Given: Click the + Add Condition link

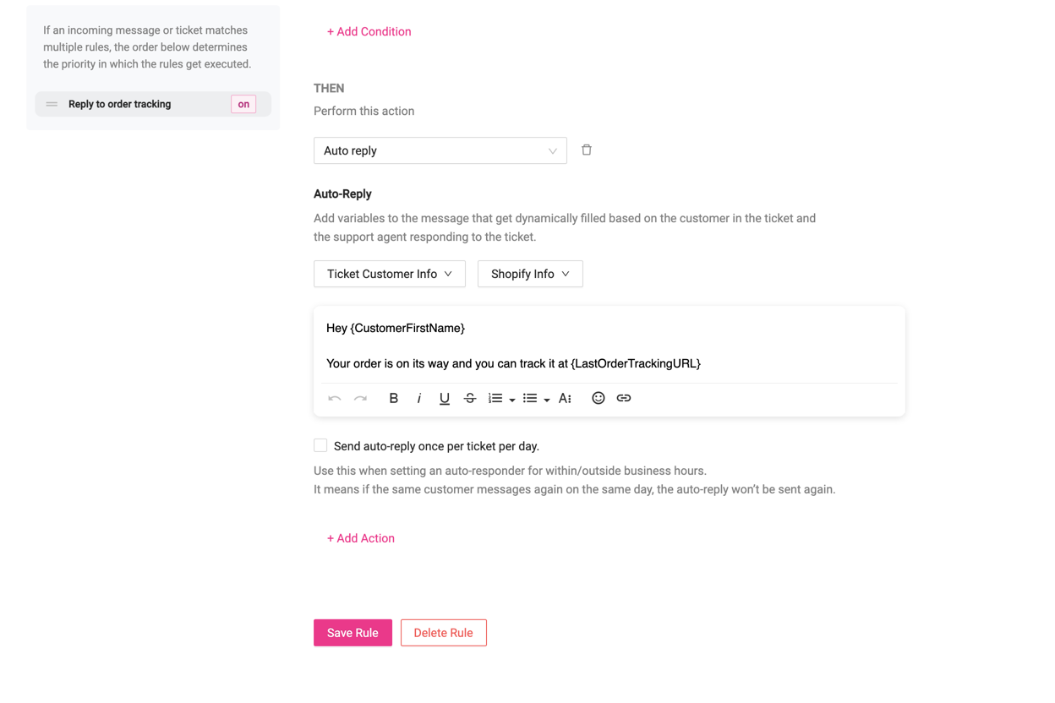Looking at the screenshot, I should [x=369, y=31].
